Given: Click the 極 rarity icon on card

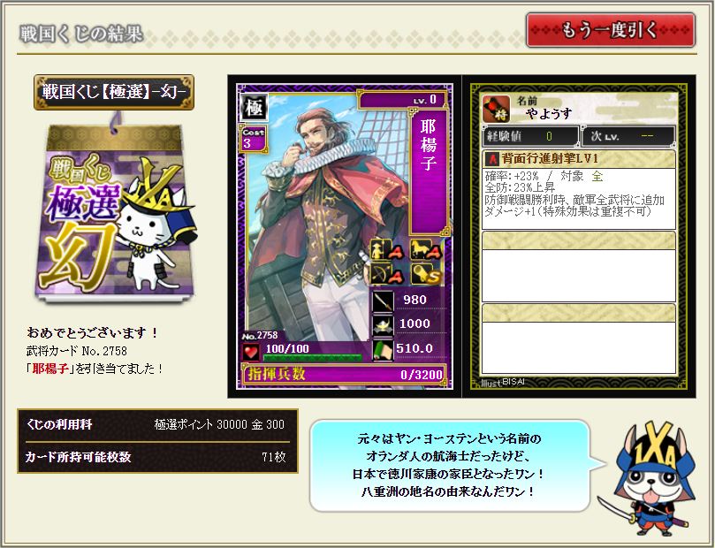Looking at the screenshot, I should point(254,108).
